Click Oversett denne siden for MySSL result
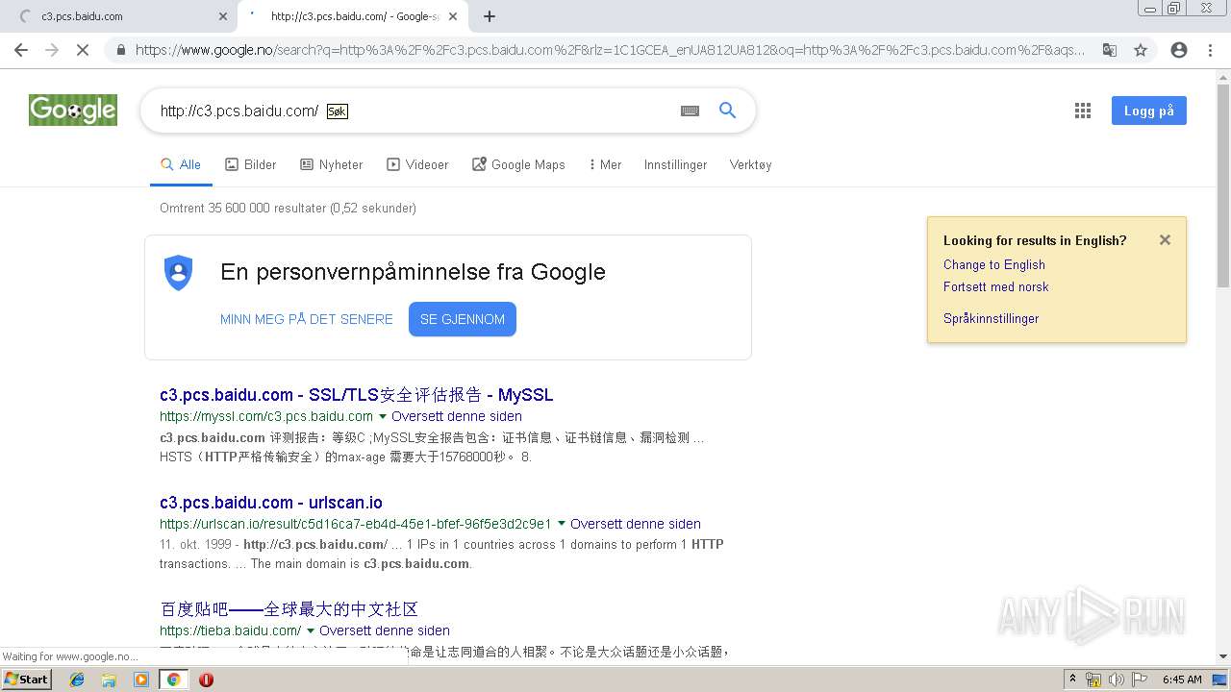Viewport: 1231px width, 692px height. 457,416
